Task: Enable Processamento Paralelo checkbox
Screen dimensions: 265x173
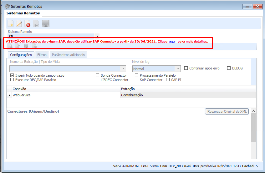Action: pyautogui.click(x=136, y=75)
